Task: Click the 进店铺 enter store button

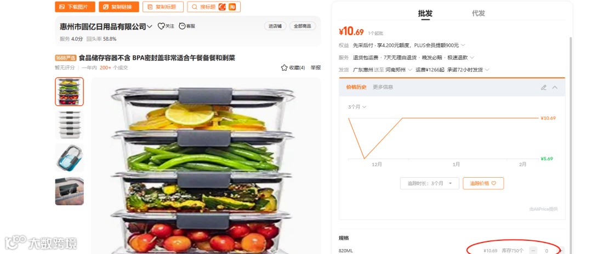Action: click(x=275, y=26)
